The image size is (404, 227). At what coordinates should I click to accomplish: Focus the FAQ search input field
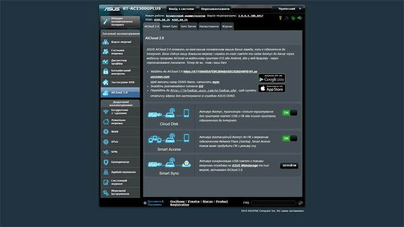[x=273, y=203]
